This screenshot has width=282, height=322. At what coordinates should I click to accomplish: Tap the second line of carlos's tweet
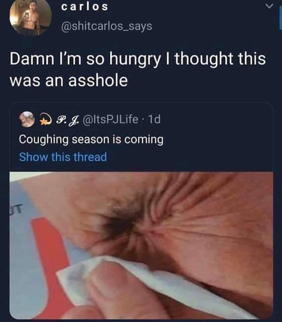69,80
